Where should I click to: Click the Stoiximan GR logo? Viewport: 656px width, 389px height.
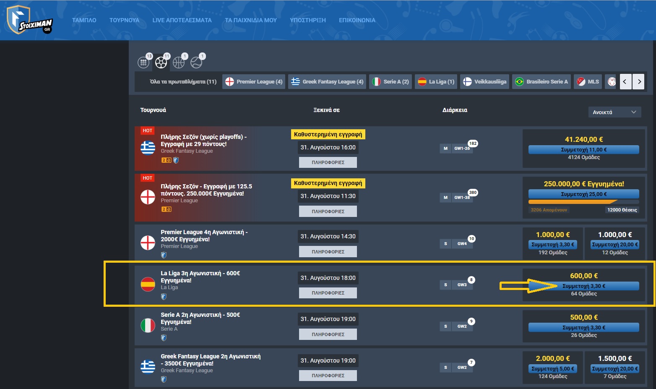point(29,20)
